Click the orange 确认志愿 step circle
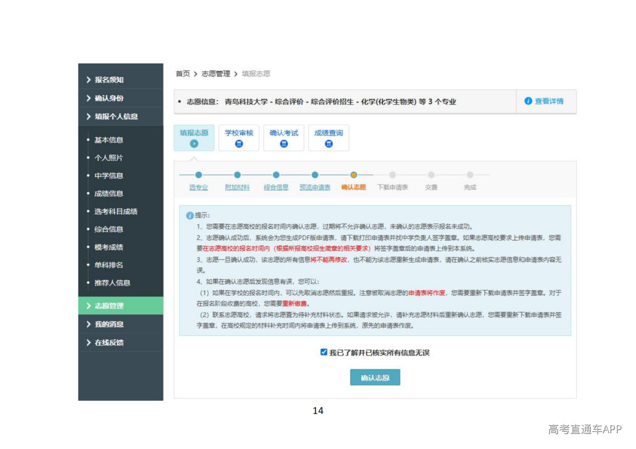This screenshot has width=636, height=449. (x=354, y=175)
